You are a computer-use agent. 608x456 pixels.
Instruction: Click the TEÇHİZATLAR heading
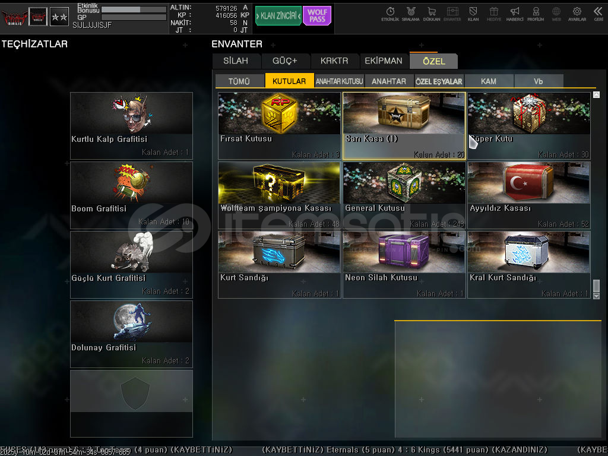(34, 44)
